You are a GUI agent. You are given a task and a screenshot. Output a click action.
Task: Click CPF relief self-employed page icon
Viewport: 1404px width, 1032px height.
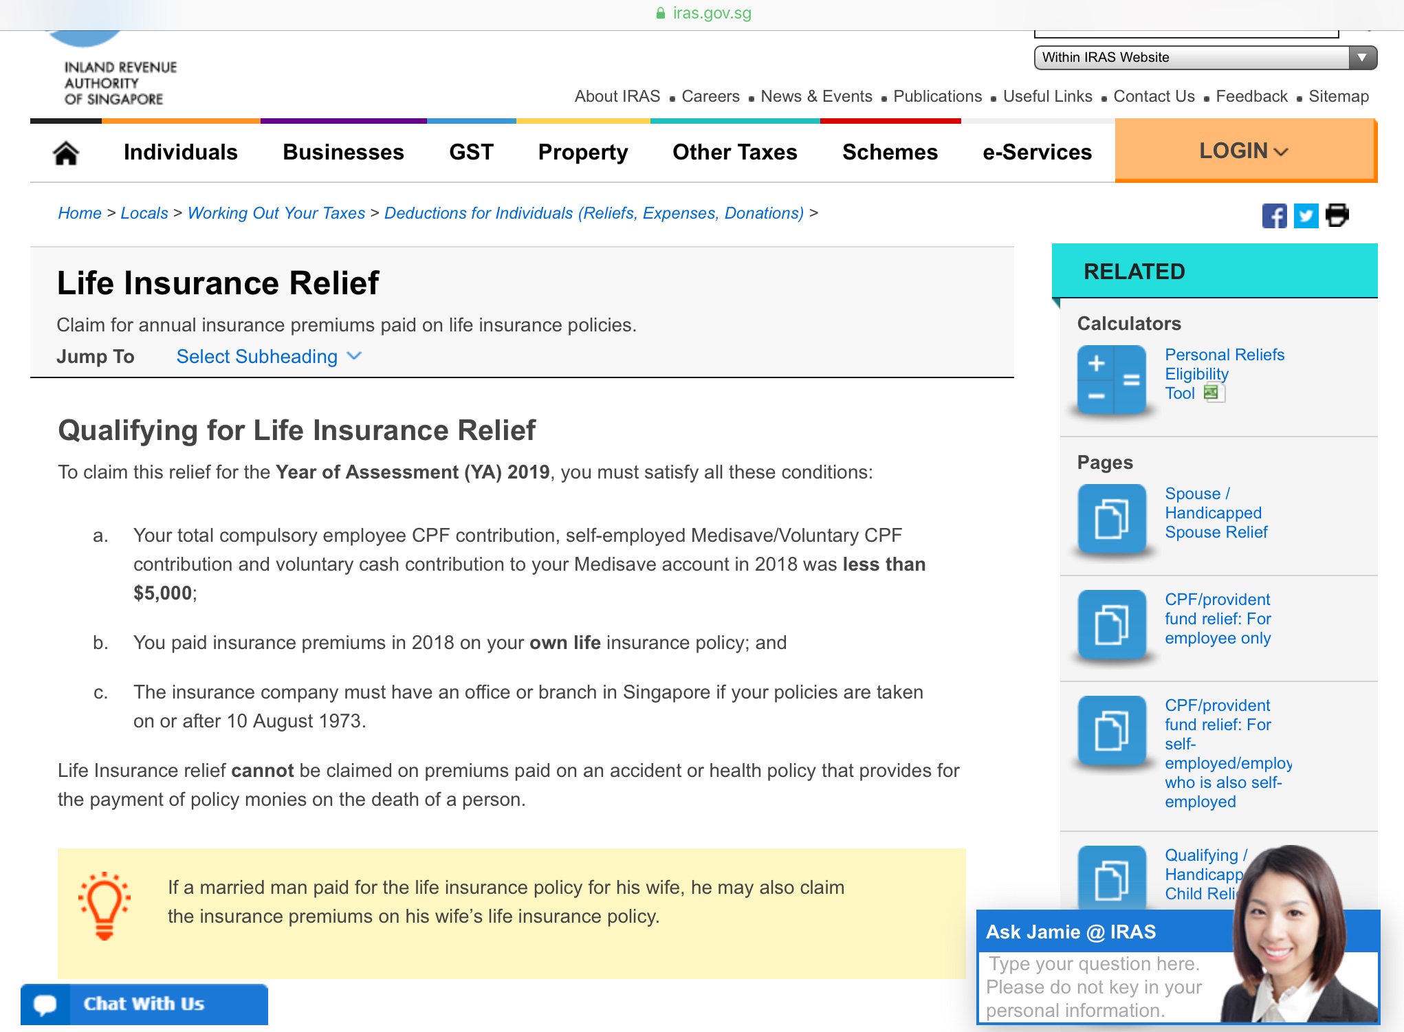1111,730
